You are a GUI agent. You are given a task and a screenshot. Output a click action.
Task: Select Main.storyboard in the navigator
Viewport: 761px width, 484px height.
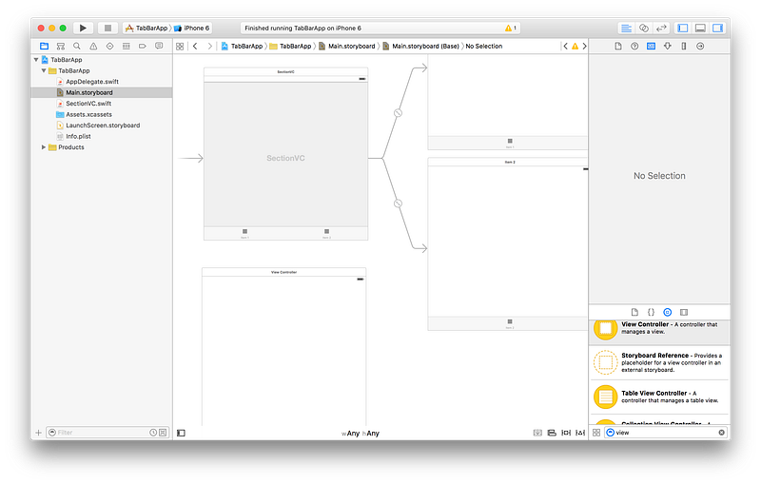tap(88, 92)
